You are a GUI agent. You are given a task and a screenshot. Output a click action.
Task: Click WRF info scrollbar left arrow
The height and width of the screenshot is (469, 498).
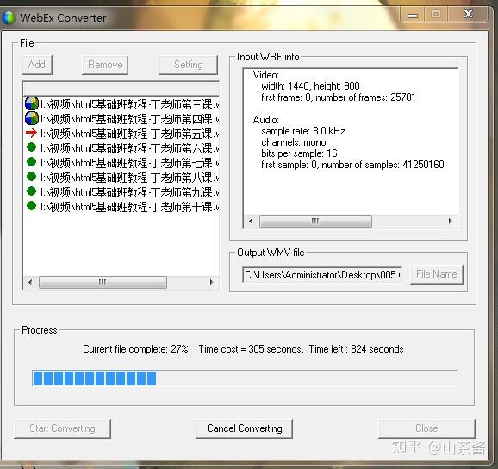pyautogui.click(x=251, y=222)
